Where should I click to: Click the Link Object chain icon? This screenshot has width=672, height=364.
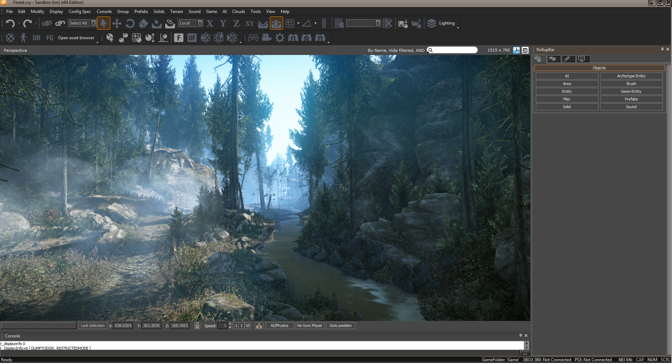[47, 23]
